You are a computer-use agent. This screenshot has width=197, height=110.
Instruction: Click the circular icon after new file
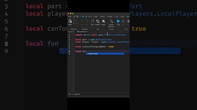click(77, 16)
